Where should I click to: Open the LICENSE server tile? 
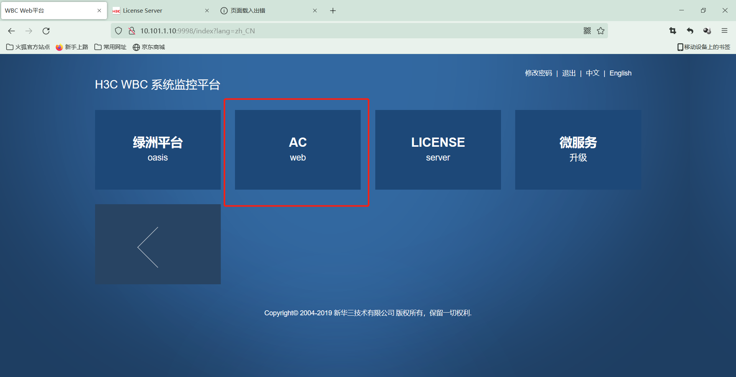pyautogui.click(x=438, y=150)
